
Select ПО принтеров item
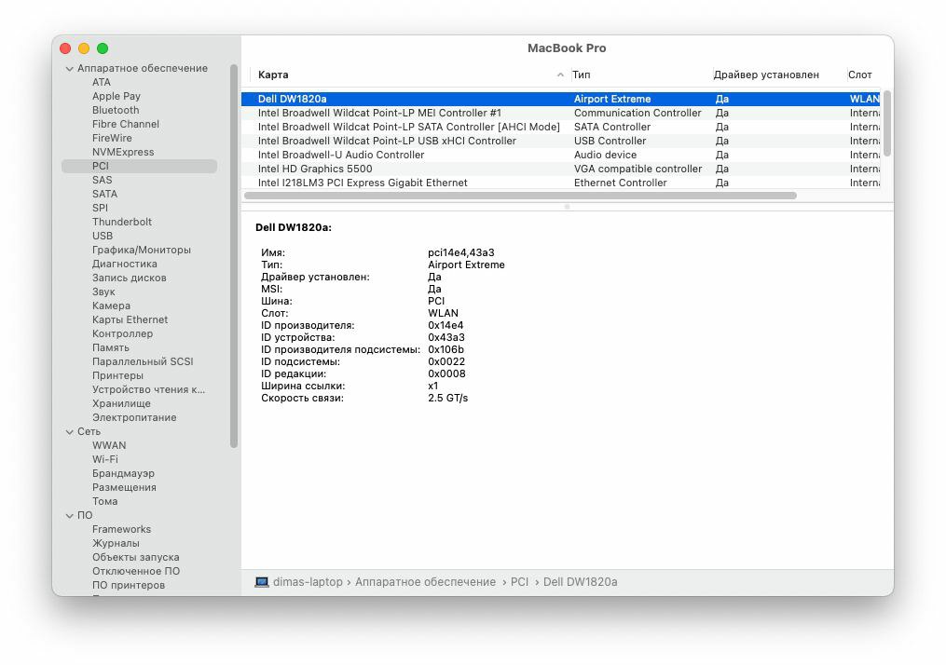(129, 585)
